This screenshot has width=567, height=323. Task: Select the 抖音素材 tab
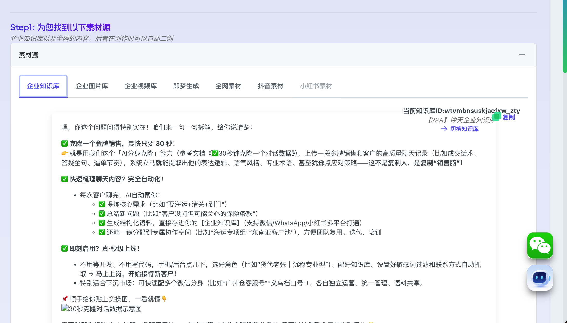pos(271,86)
